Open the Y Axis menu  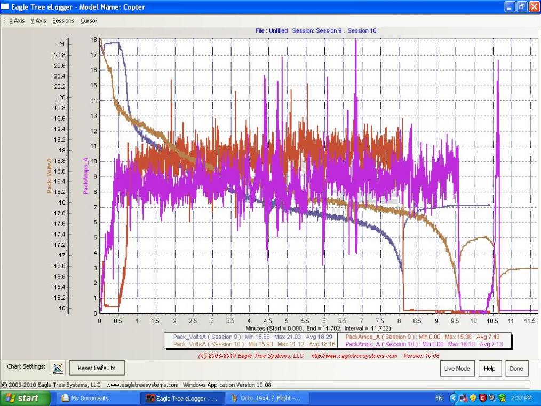click(38, 21)
